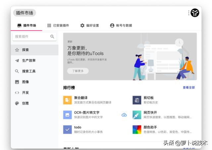Click 剪切板历史 description text
Viewport: 212px width, 150px height.
(x=151, y=103)
